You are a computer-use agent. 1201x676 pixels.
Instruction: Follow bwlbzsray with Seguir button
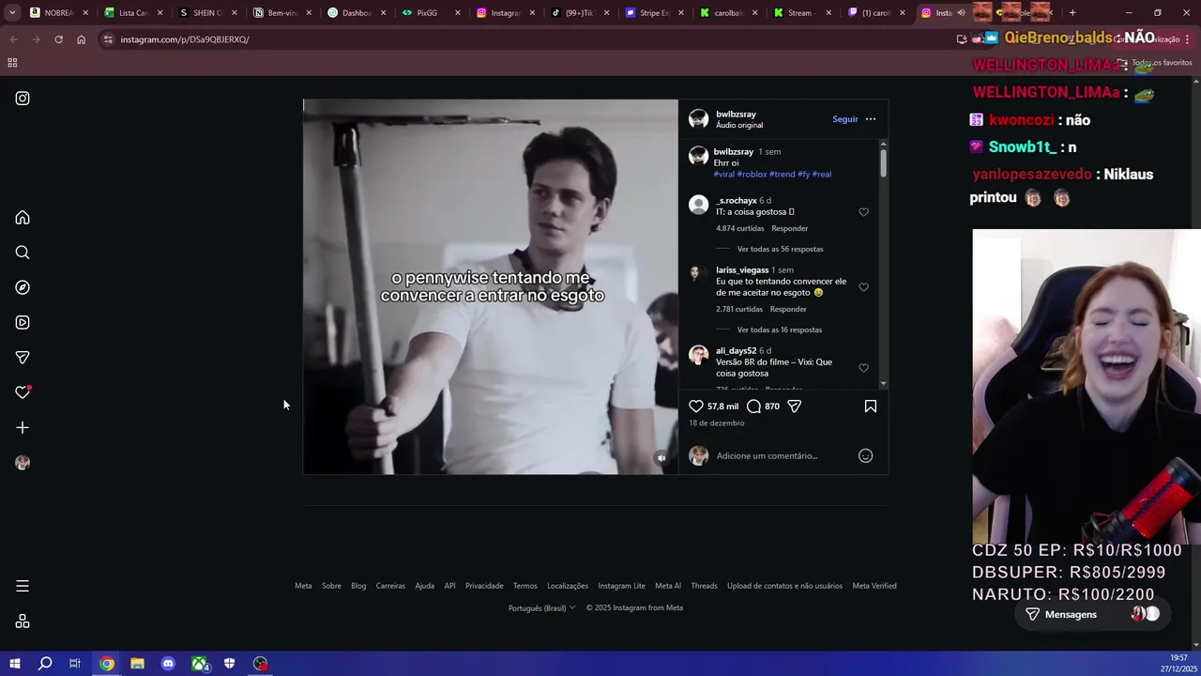pyautogui.click(x=844, y=119)
